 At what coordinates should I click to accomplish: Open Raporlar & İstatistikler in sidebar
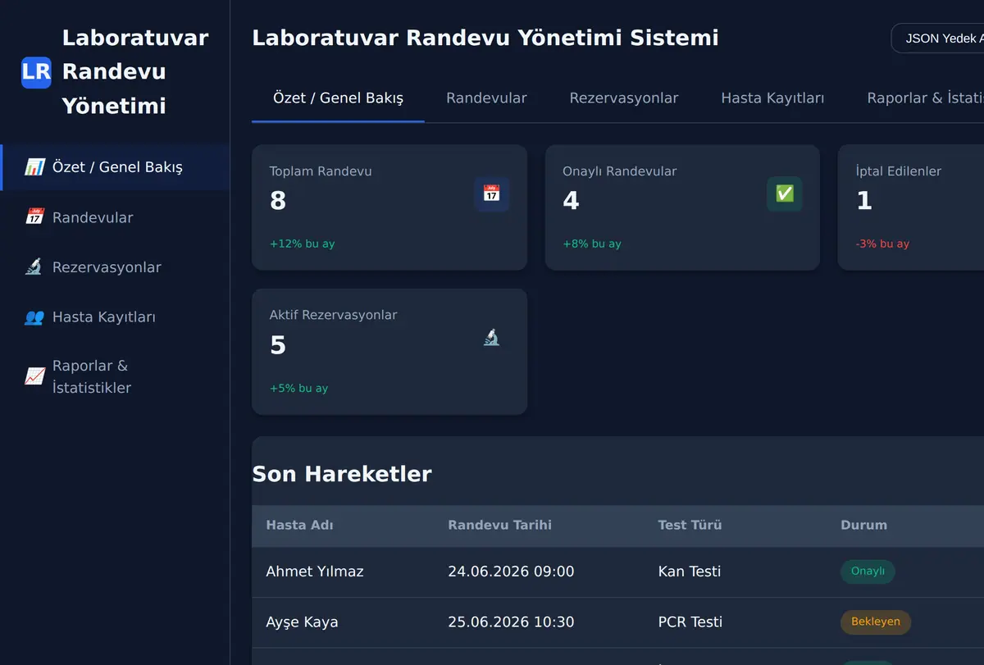pos(116,376)
